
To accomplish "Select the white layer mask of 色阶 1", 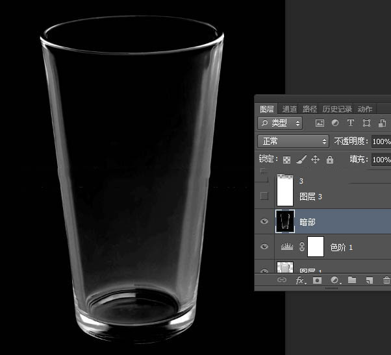I will [x=316, y=247].
